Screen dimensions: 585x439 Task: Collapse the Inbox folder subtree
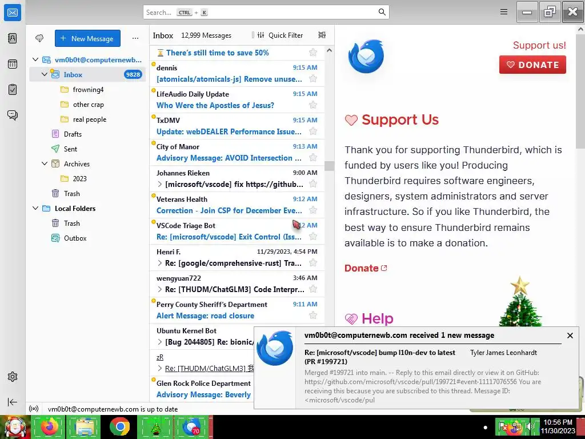(45, 74)
